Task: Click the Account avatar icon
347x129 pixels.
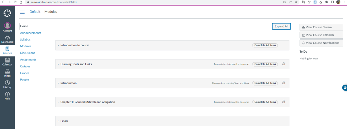Action: point(7,25)
